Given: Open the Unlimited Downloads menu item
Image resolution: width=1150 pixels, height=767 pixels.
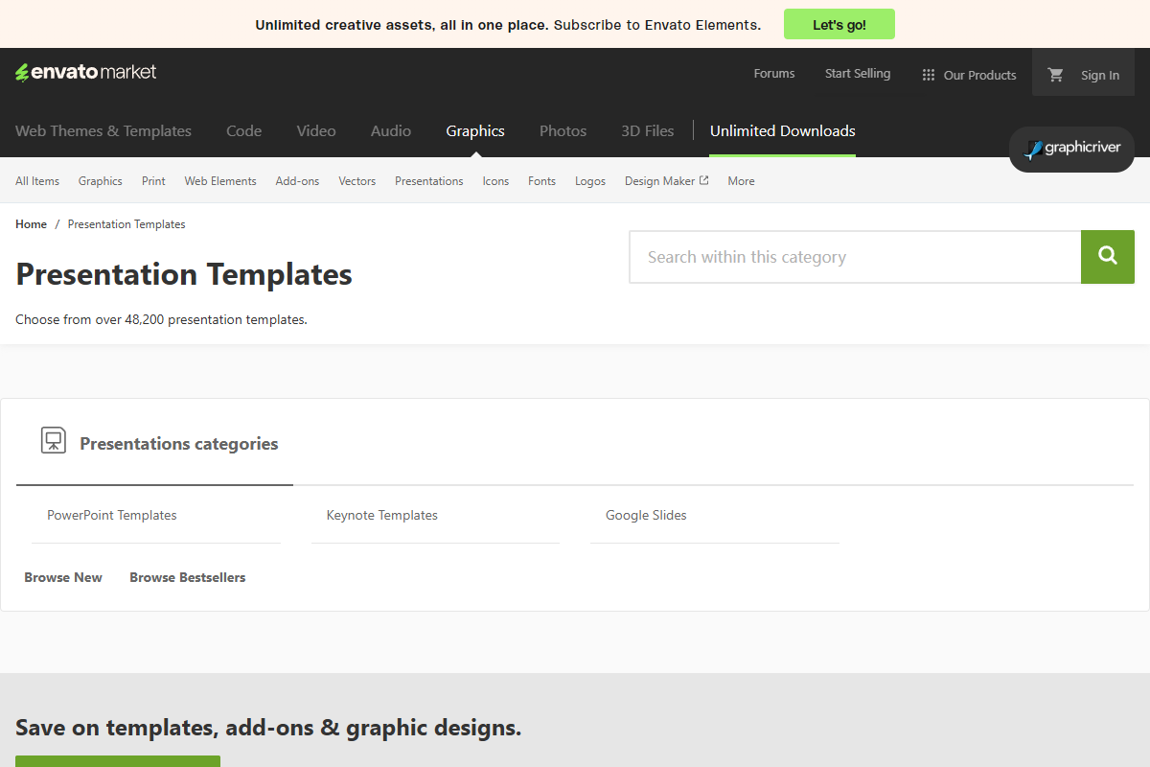Looking at the screenshot, I should pos(782,130).
